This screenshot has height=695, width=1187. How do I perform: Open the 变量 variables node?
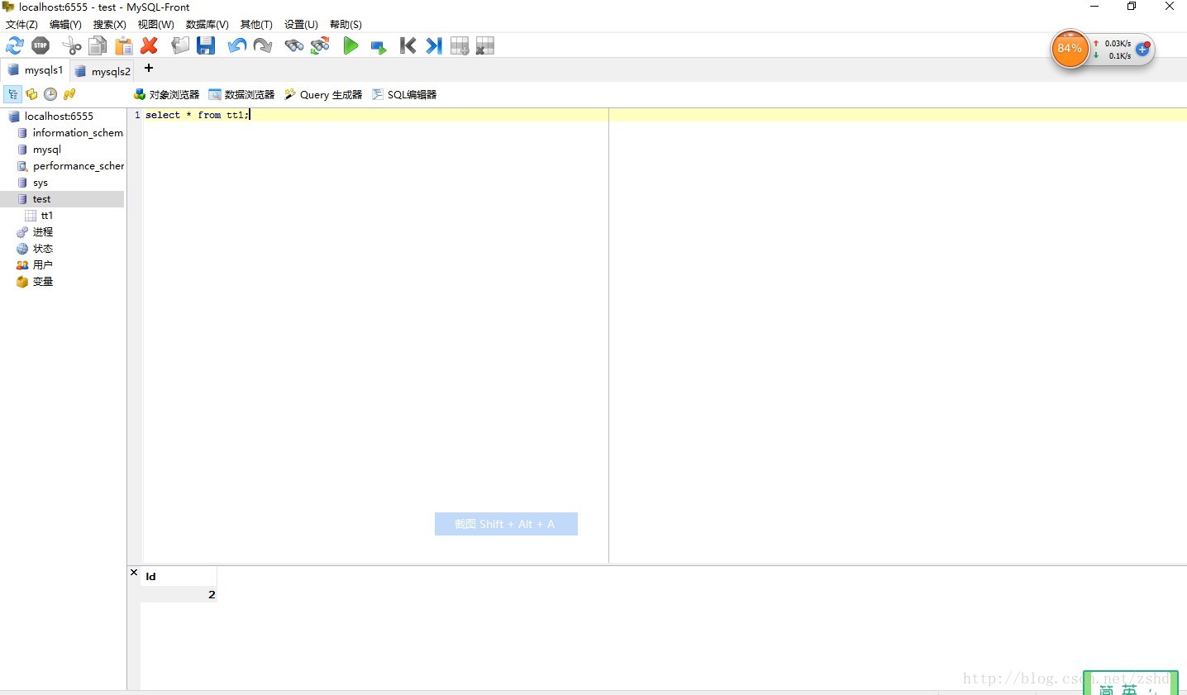tap(43, 282)
